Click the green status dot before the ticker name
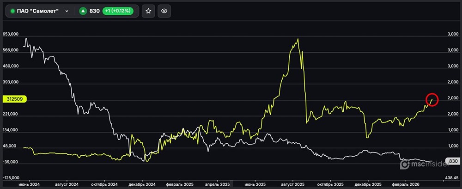The height and width of the screenshot is (189, 462). pos(12,11)
